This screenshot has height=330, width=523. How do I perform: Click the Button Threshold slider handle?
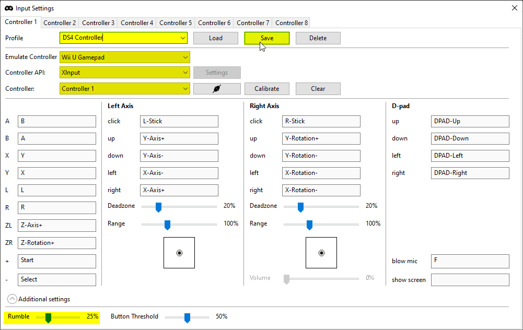point(187,317)
